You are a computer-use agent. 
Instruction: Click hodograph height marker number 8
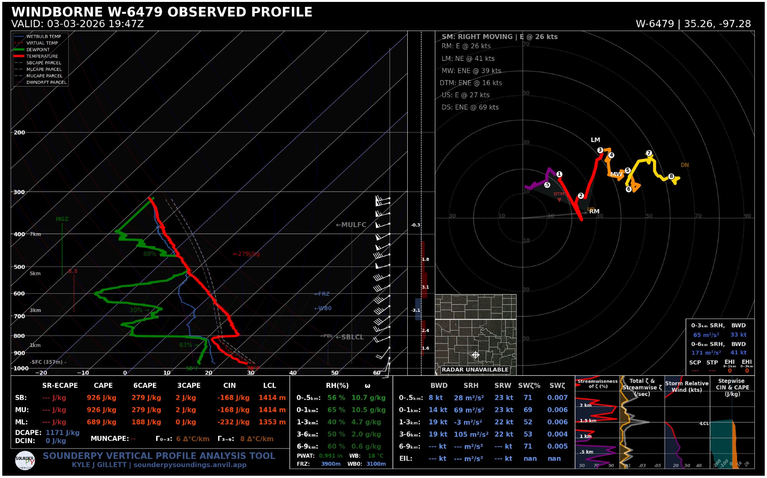tap(671, 176)
